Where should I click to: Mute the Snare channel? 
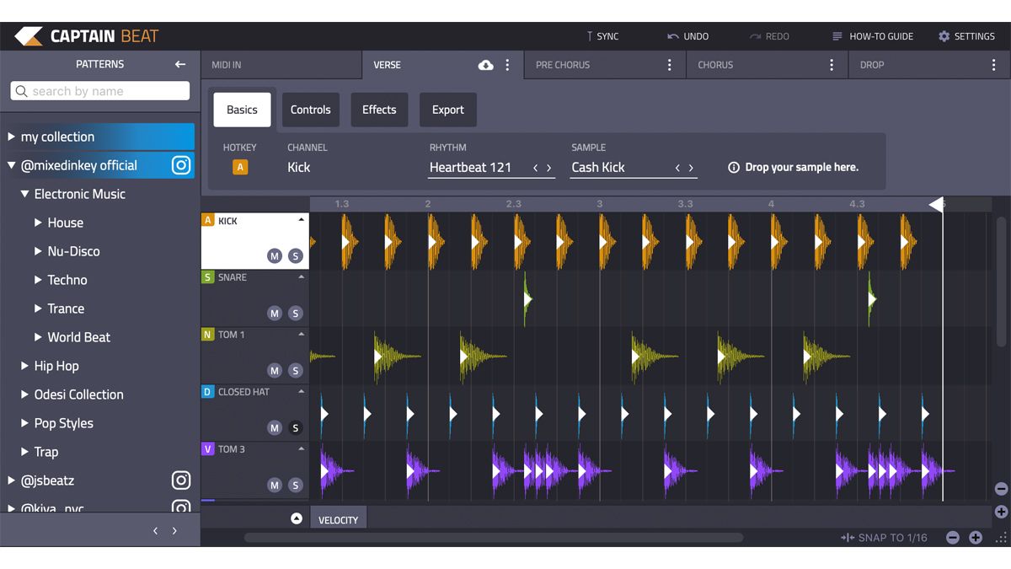pos(275,314)
